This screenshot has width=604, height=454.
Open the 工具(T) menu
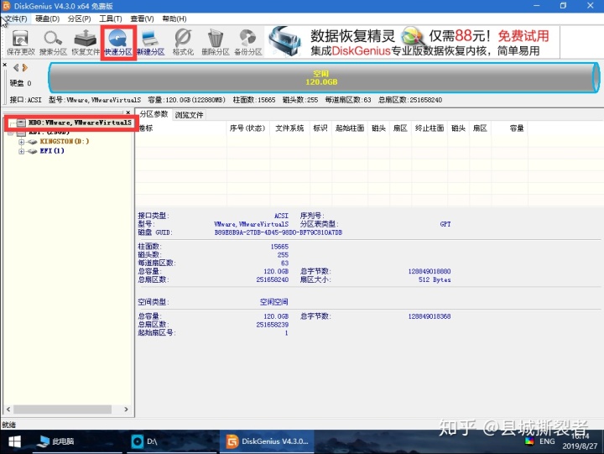tap(111, 19)
